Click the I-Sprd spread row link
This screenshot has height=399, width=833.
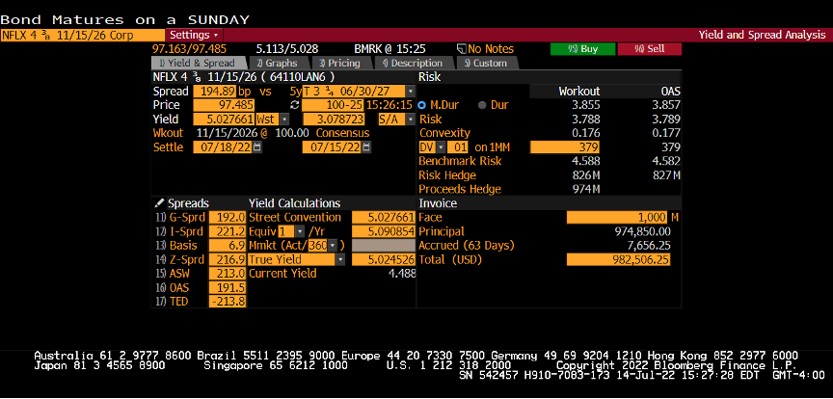pyautogui.click(x=179, y=231)
